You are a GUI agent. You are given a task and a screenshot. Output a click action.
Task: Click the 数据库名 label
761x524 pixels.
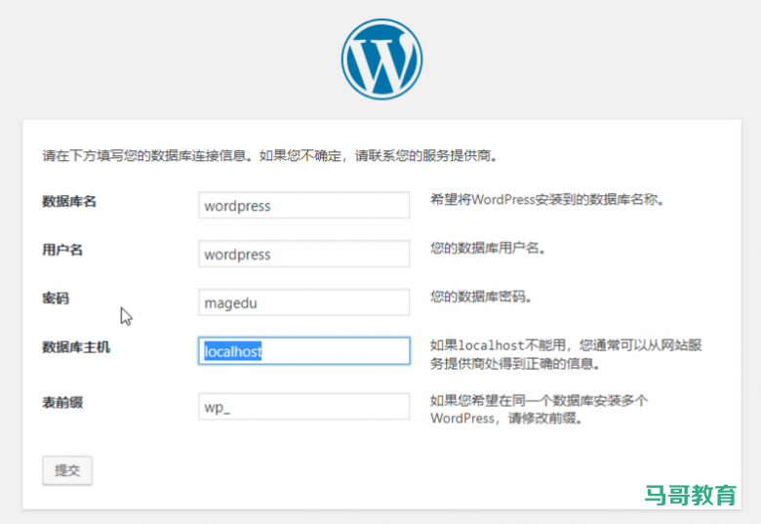69,201
